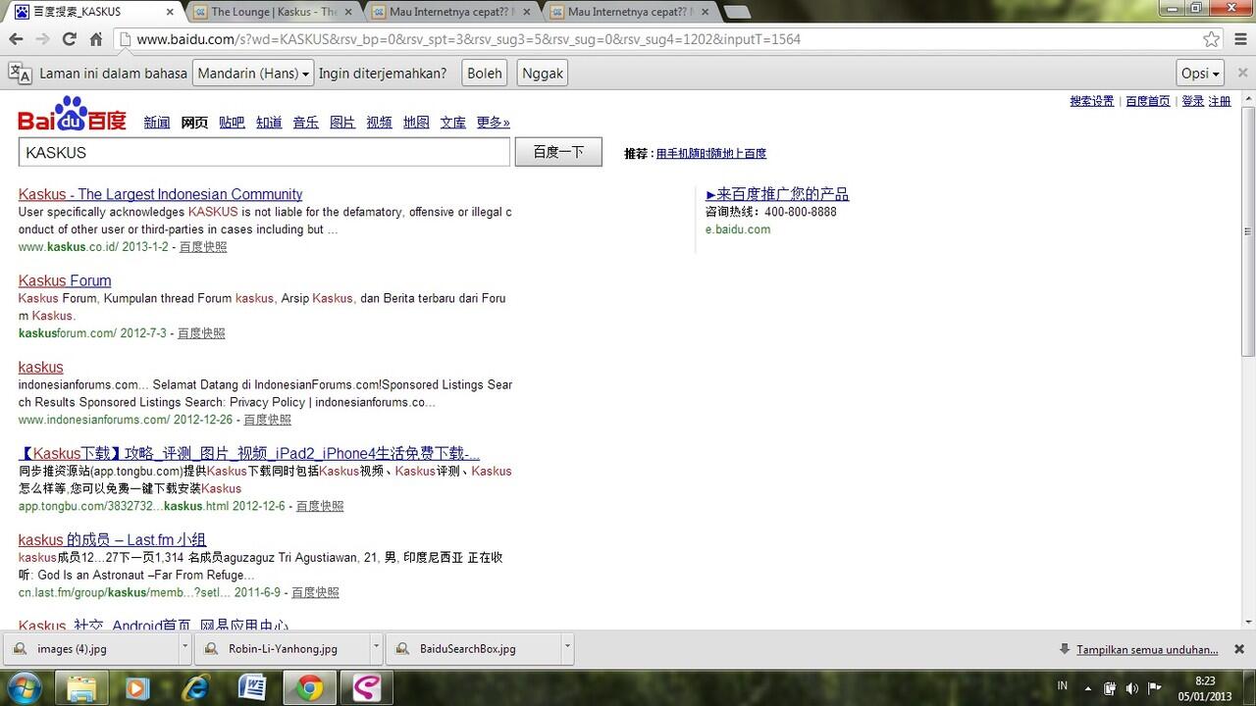Select the 地图 map category

(416, 123)
